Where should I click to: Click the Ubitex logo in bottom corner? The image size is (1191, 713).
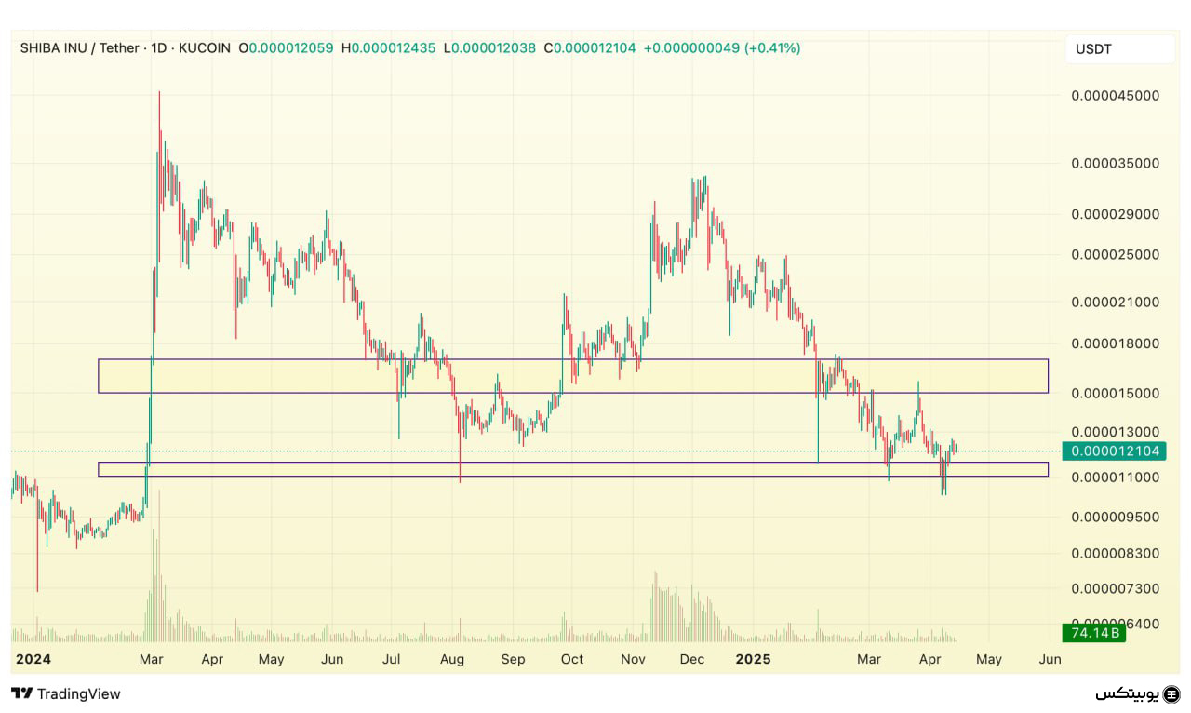pyautogui.click(x=1137, y=694)
